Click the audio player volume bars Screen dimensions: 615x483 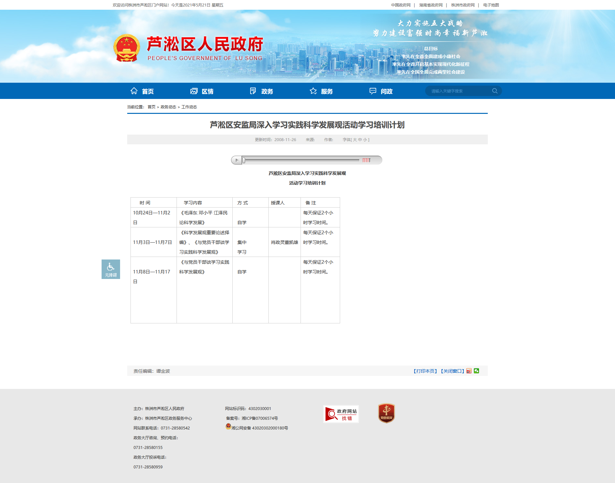coord(366,160)
